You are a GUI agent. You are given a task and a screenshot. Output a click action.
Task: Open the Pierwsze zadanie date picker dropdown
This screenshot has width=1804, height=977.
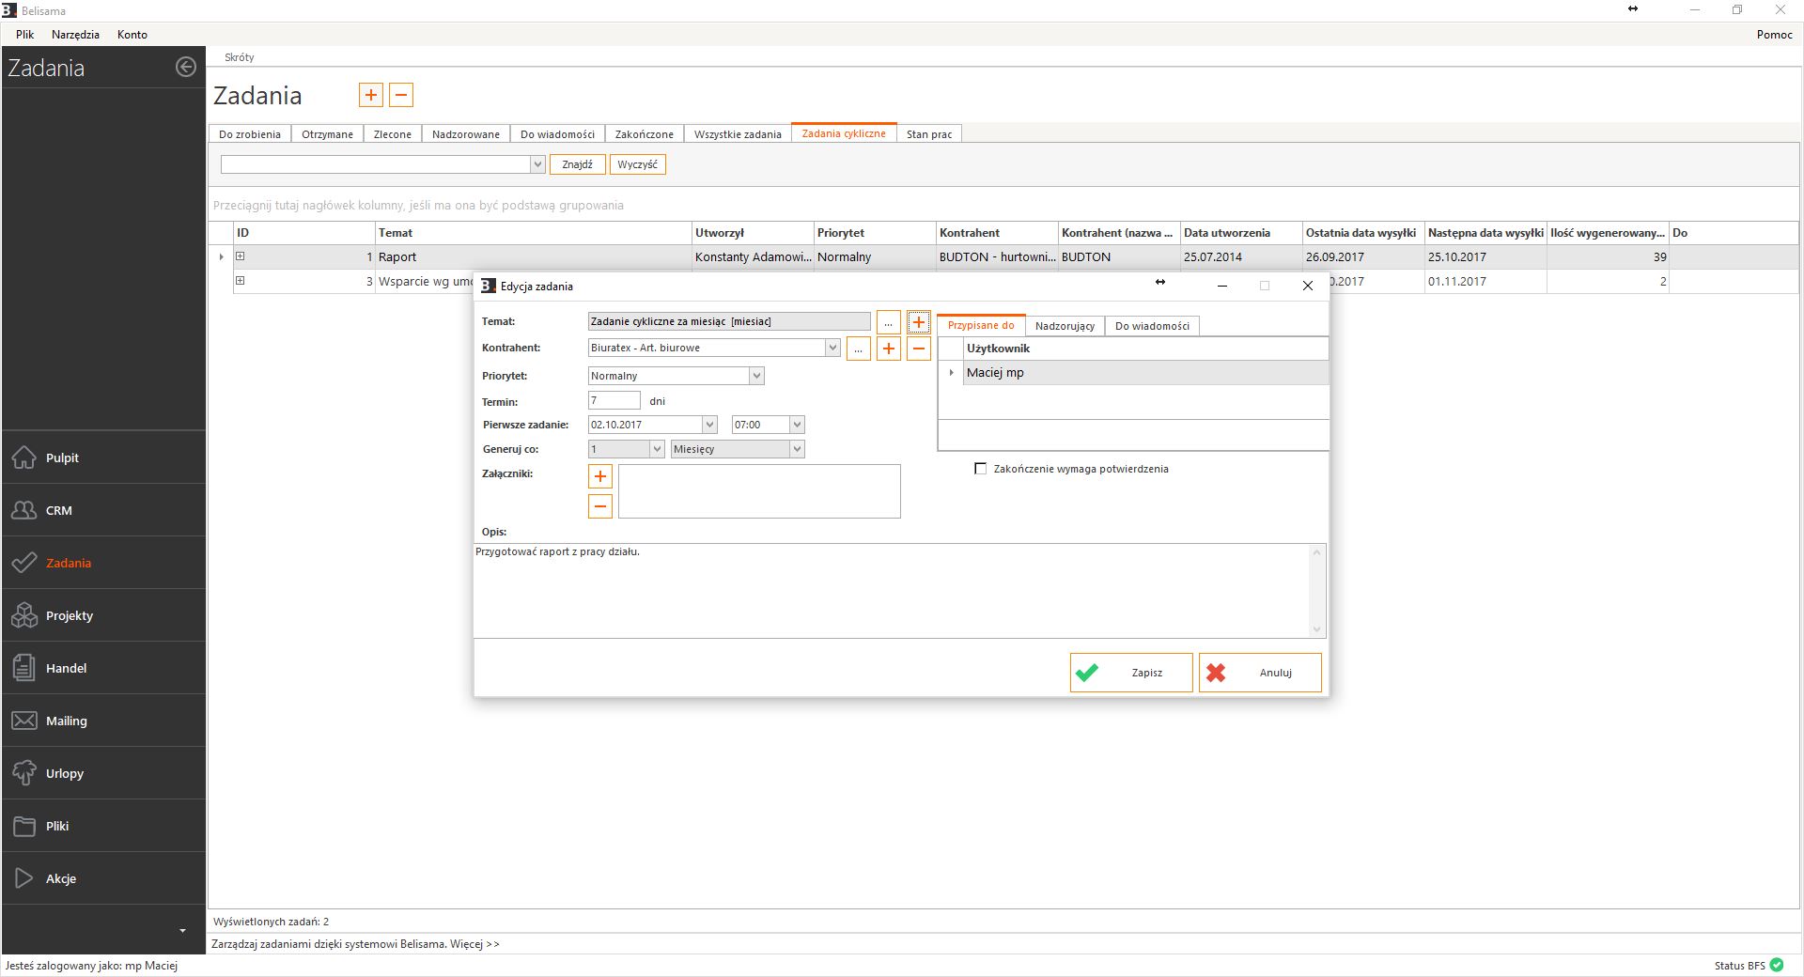pos(709,425)
